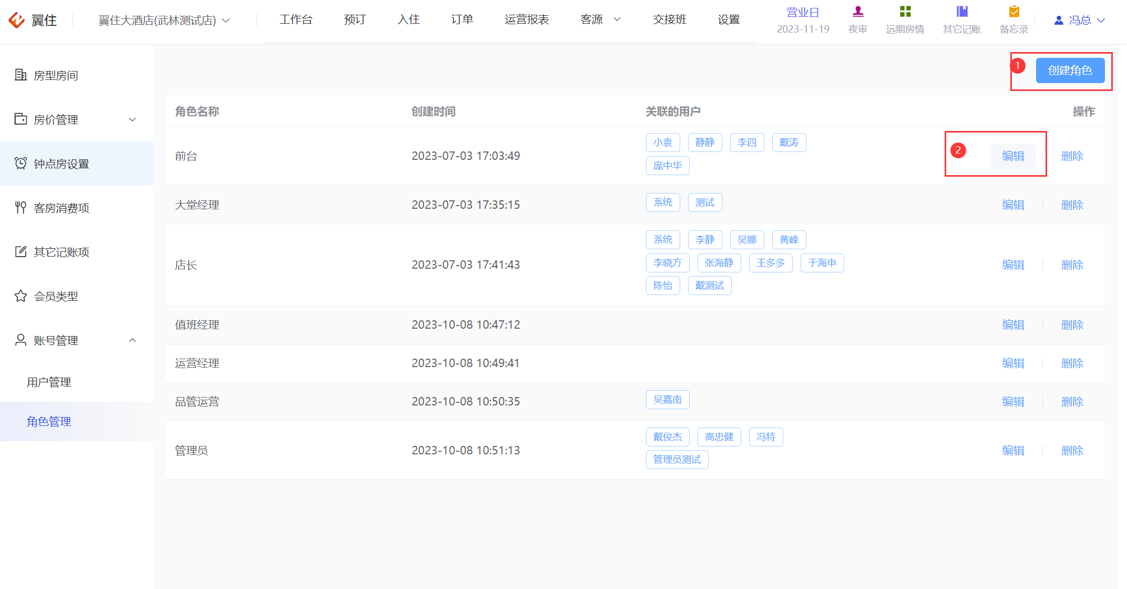
Task: Edit the 前台 role
Action: [1013, 156]
